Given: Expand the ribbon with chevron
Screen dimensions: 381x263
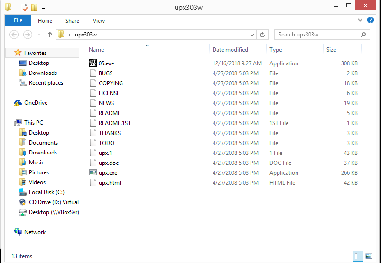Looking at the screenshot, I should (x=360, y=20).
